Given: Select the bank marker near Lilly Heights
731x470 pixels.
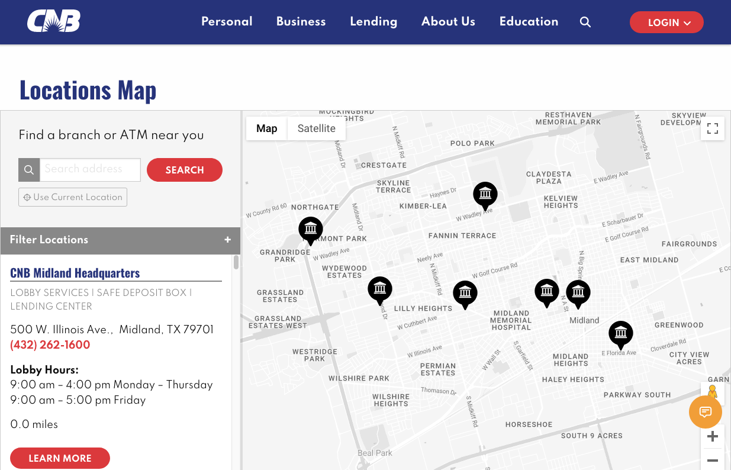Looking at the screenshot, I should coord(465,295).
